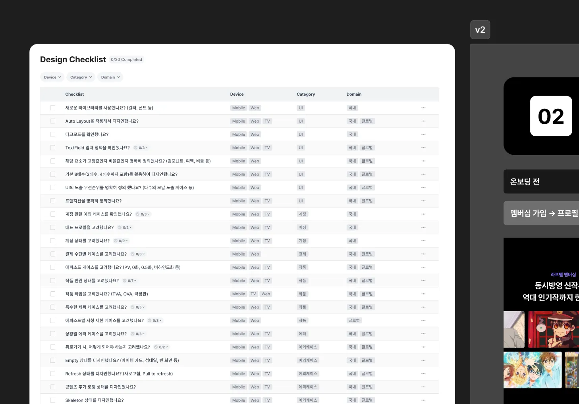Open the three-dot menu for 트랜지션을 명확히 정의했나요 row
579x404 pixels.
[423, 201]
